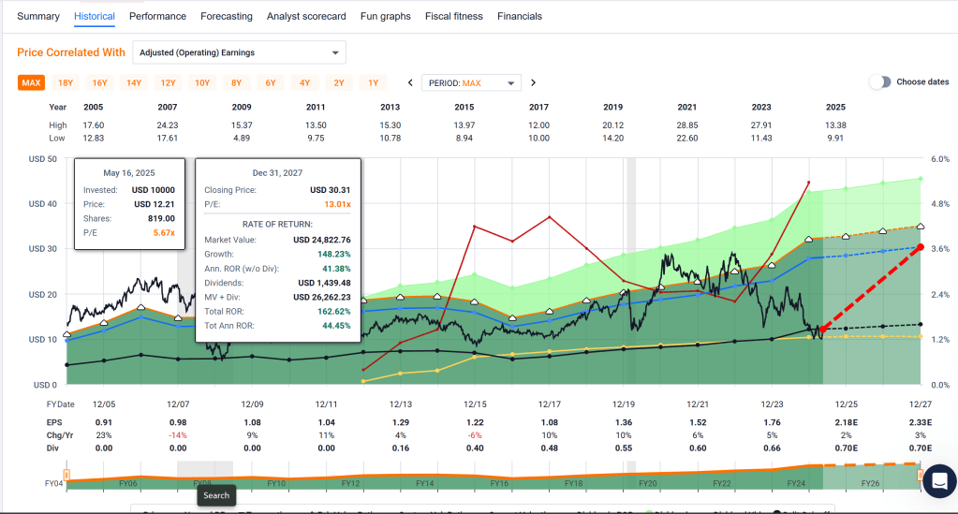Click the previous period left arrow
The image size is (958, 514).
click(x=410, y=82)
